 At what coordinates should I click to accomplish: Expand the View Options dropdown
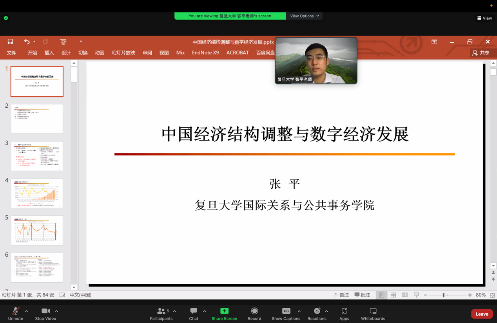click(305, 16)
